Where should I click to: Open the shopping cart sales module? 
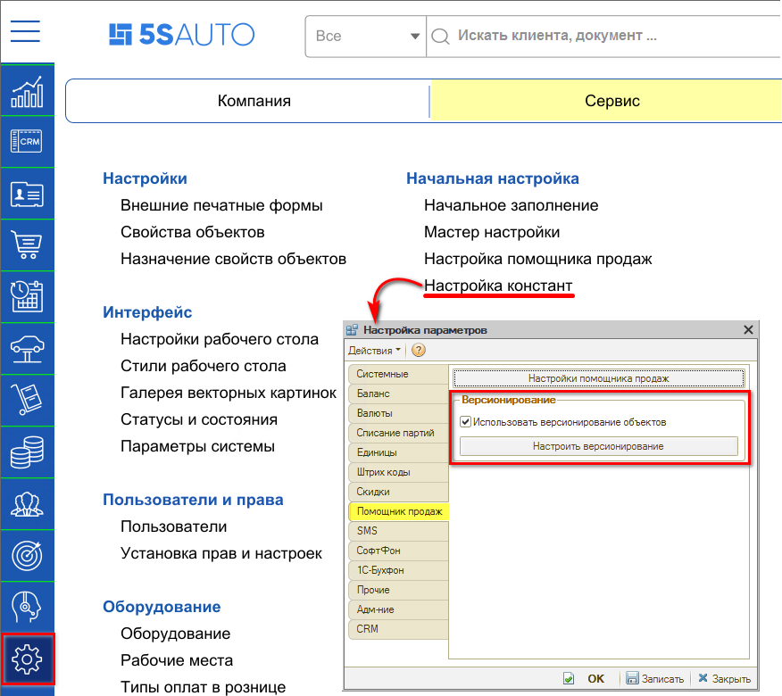coord(27,244)
